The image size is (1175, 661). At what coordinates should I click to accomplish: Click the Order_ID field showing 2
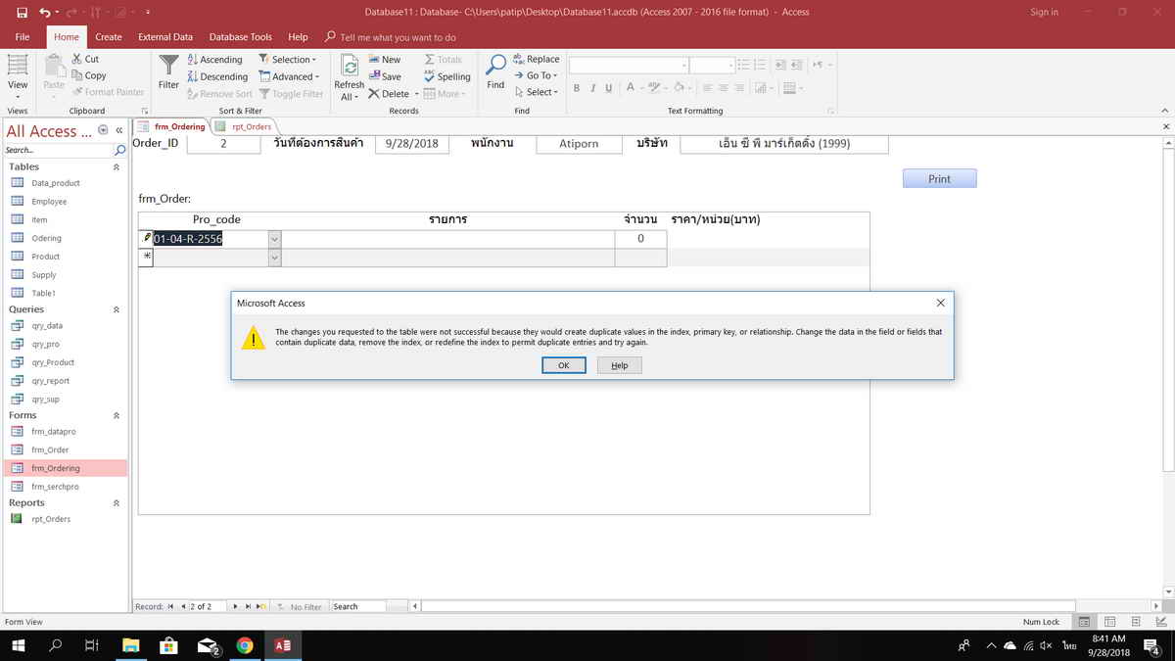tap(223, 144)
